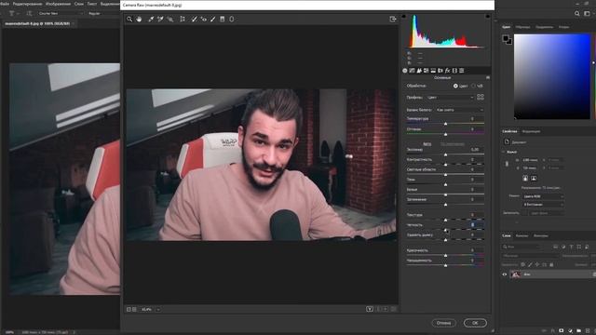Pick the White Balance eyedropper tool

[151, 19]
